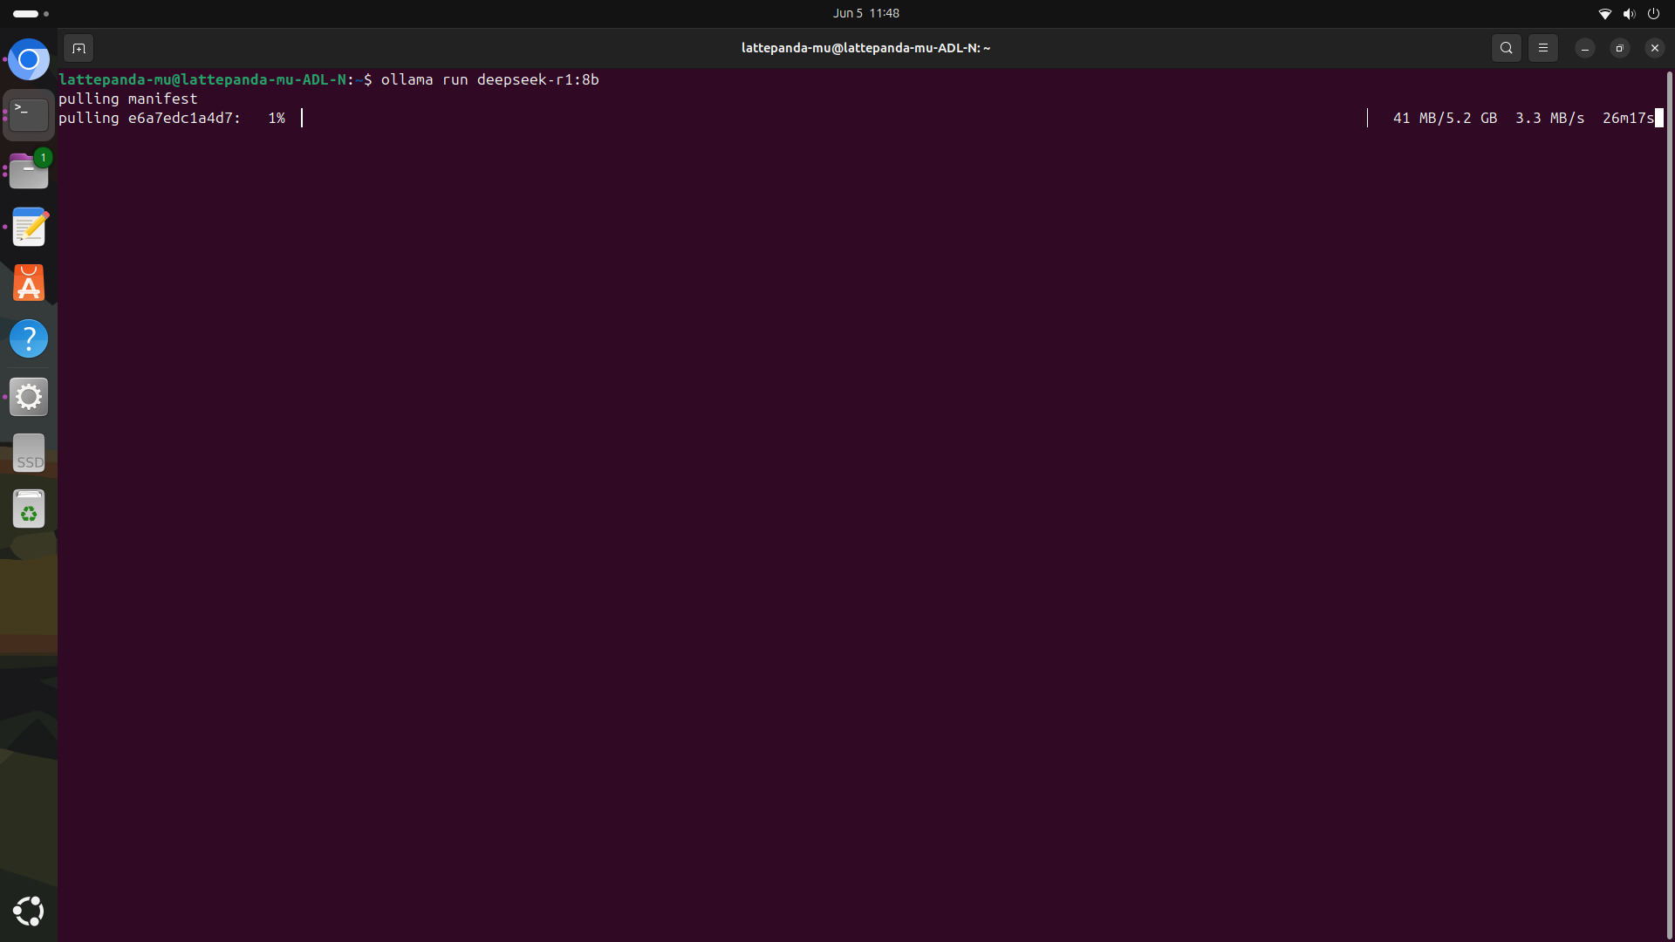Viewport: 1675px width, 942px height.
Task: Open Trash from dock
Action: 29,509
